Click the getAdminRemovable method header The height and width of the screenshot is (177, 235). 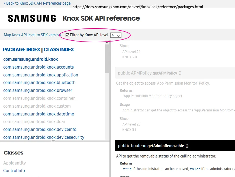click(x=175, y=146)
